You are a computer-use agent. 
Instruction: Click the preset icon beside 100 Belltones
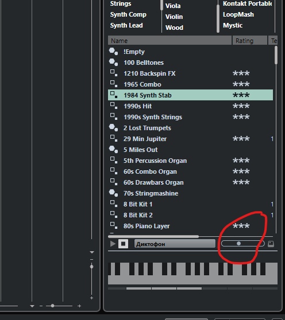(x=113, y=63)
